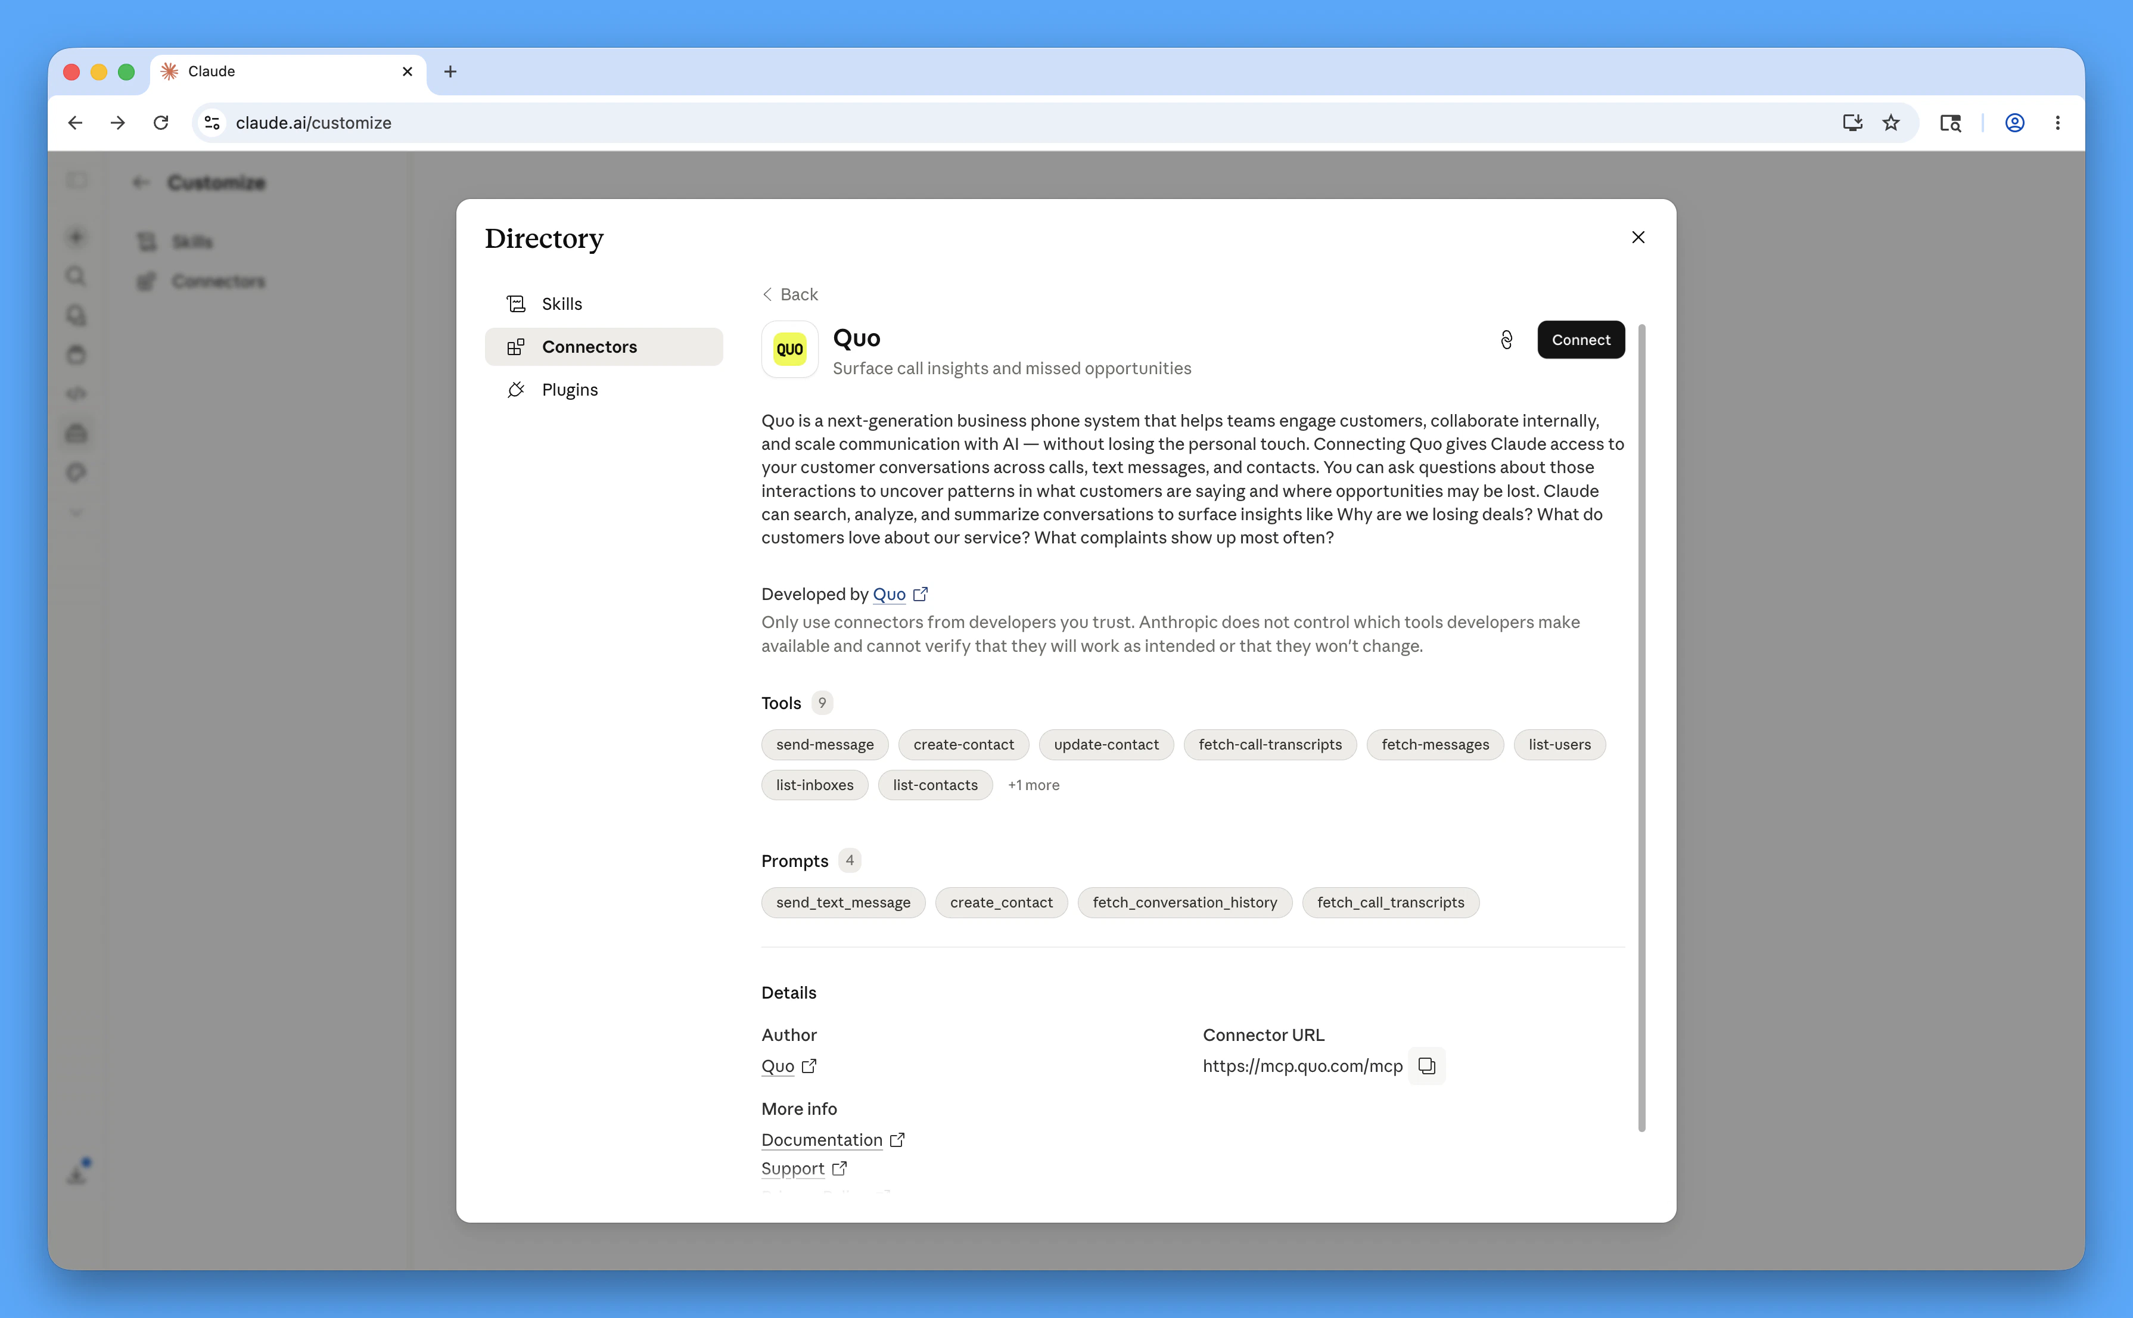This screenshot has width=2133, height=1318.
Task: Copy the Quo connector link icon
Action: [1506, 340]
